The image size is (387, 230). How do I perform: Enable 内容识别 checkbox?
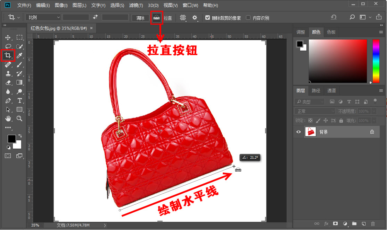[x=248, y=18]
